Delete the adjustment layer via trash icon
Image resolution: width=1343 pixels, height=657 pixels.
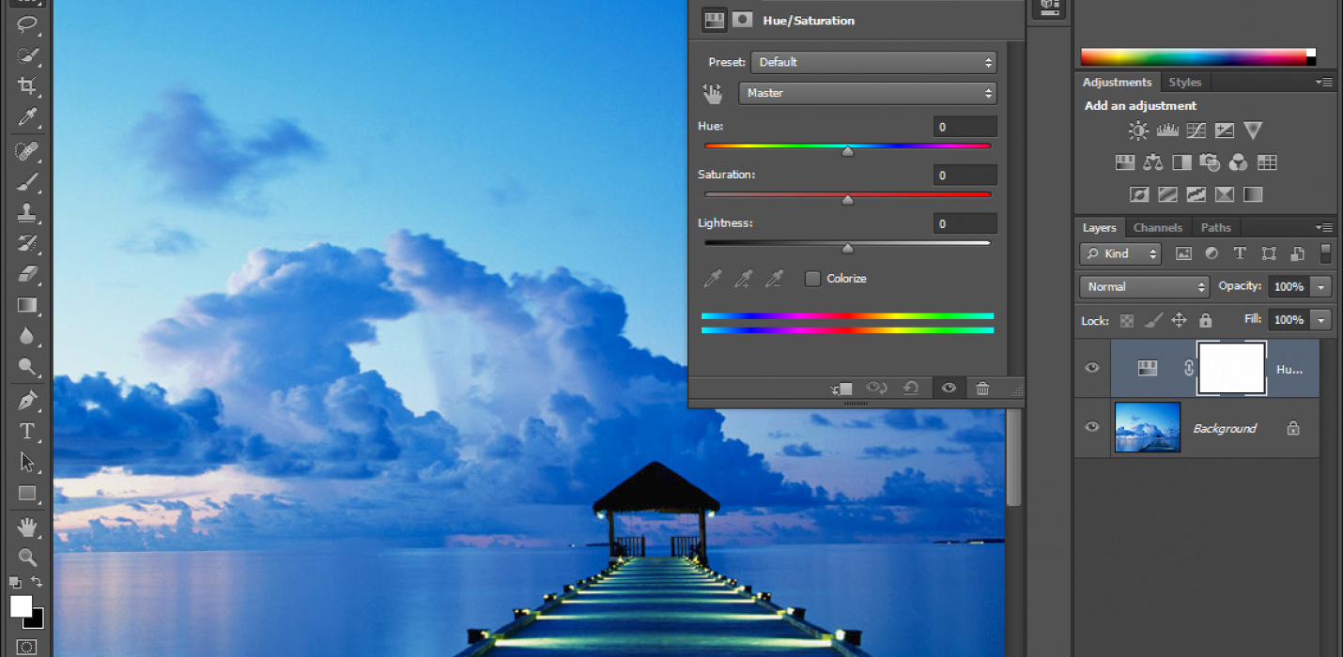coord(982,388)
